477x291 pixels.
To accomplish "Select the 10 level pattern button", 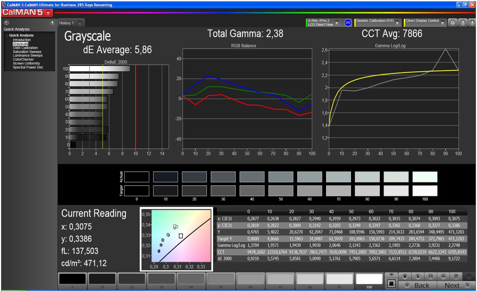I will pos(102,281).
